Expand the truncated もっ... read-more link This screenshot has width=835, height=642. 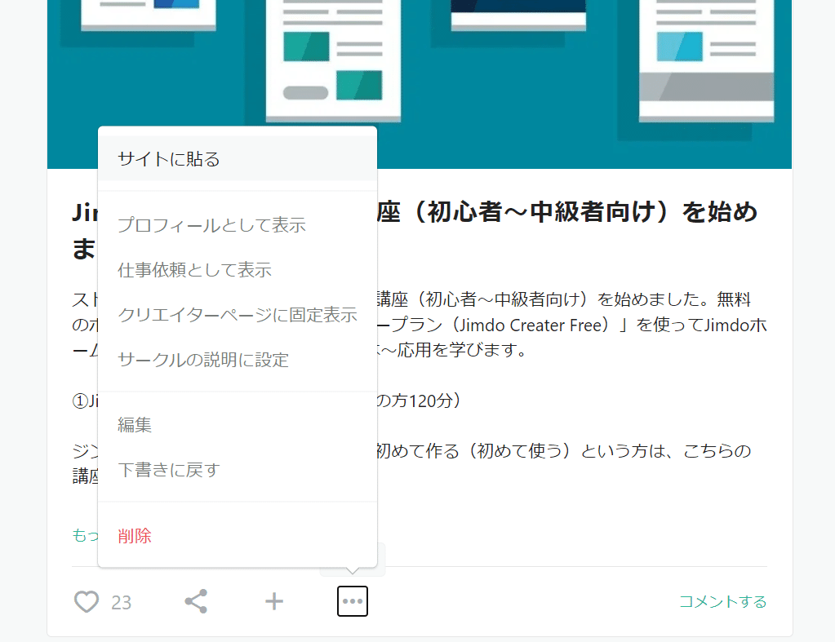click(85, 535)
